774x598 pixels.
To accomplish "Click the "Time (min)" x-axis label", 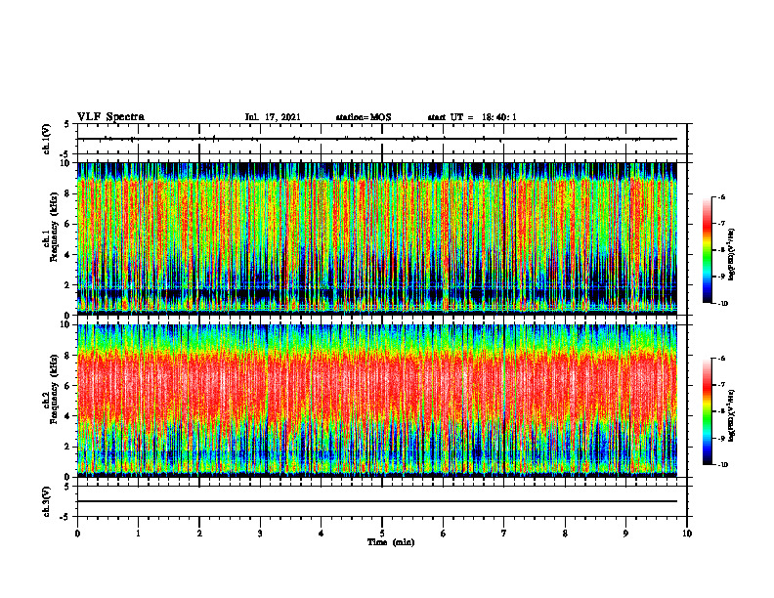I will pos(391,542).
